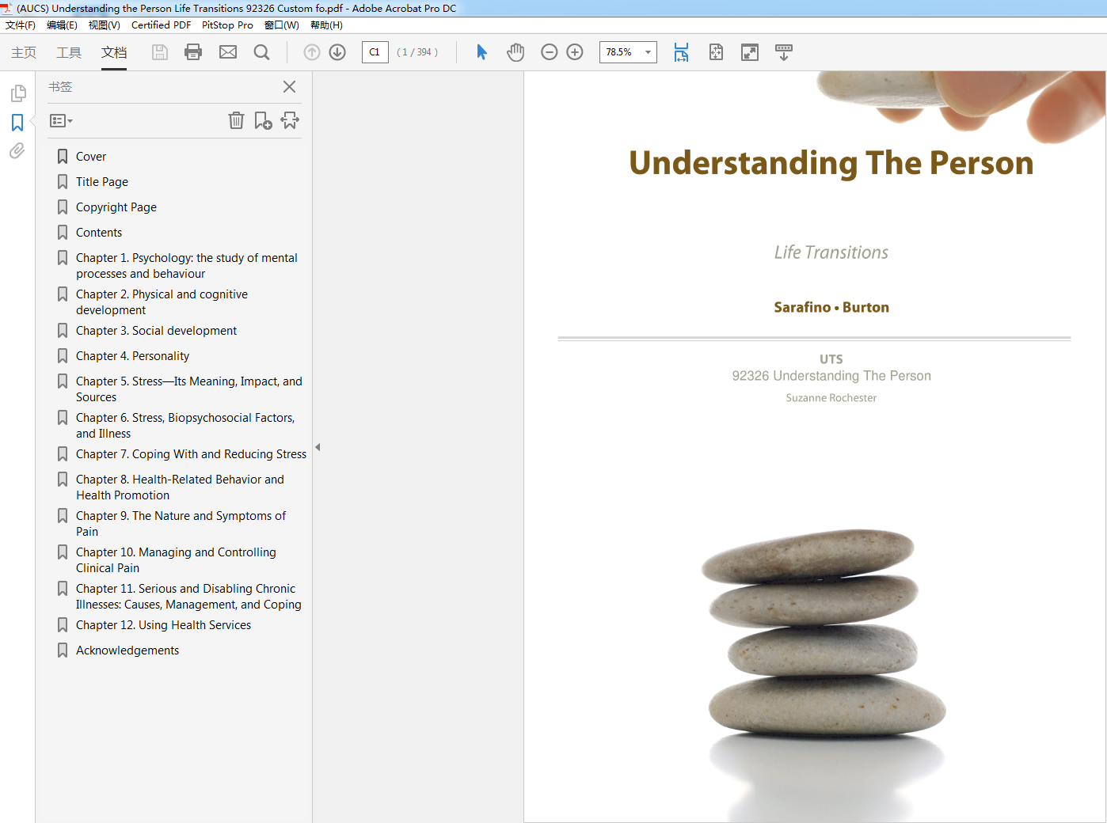Image resolution: width=1107 pixels, height=823 pixels.
Task: Go to Chapter 12 Health Services bookmark
Action: [163, 625]
